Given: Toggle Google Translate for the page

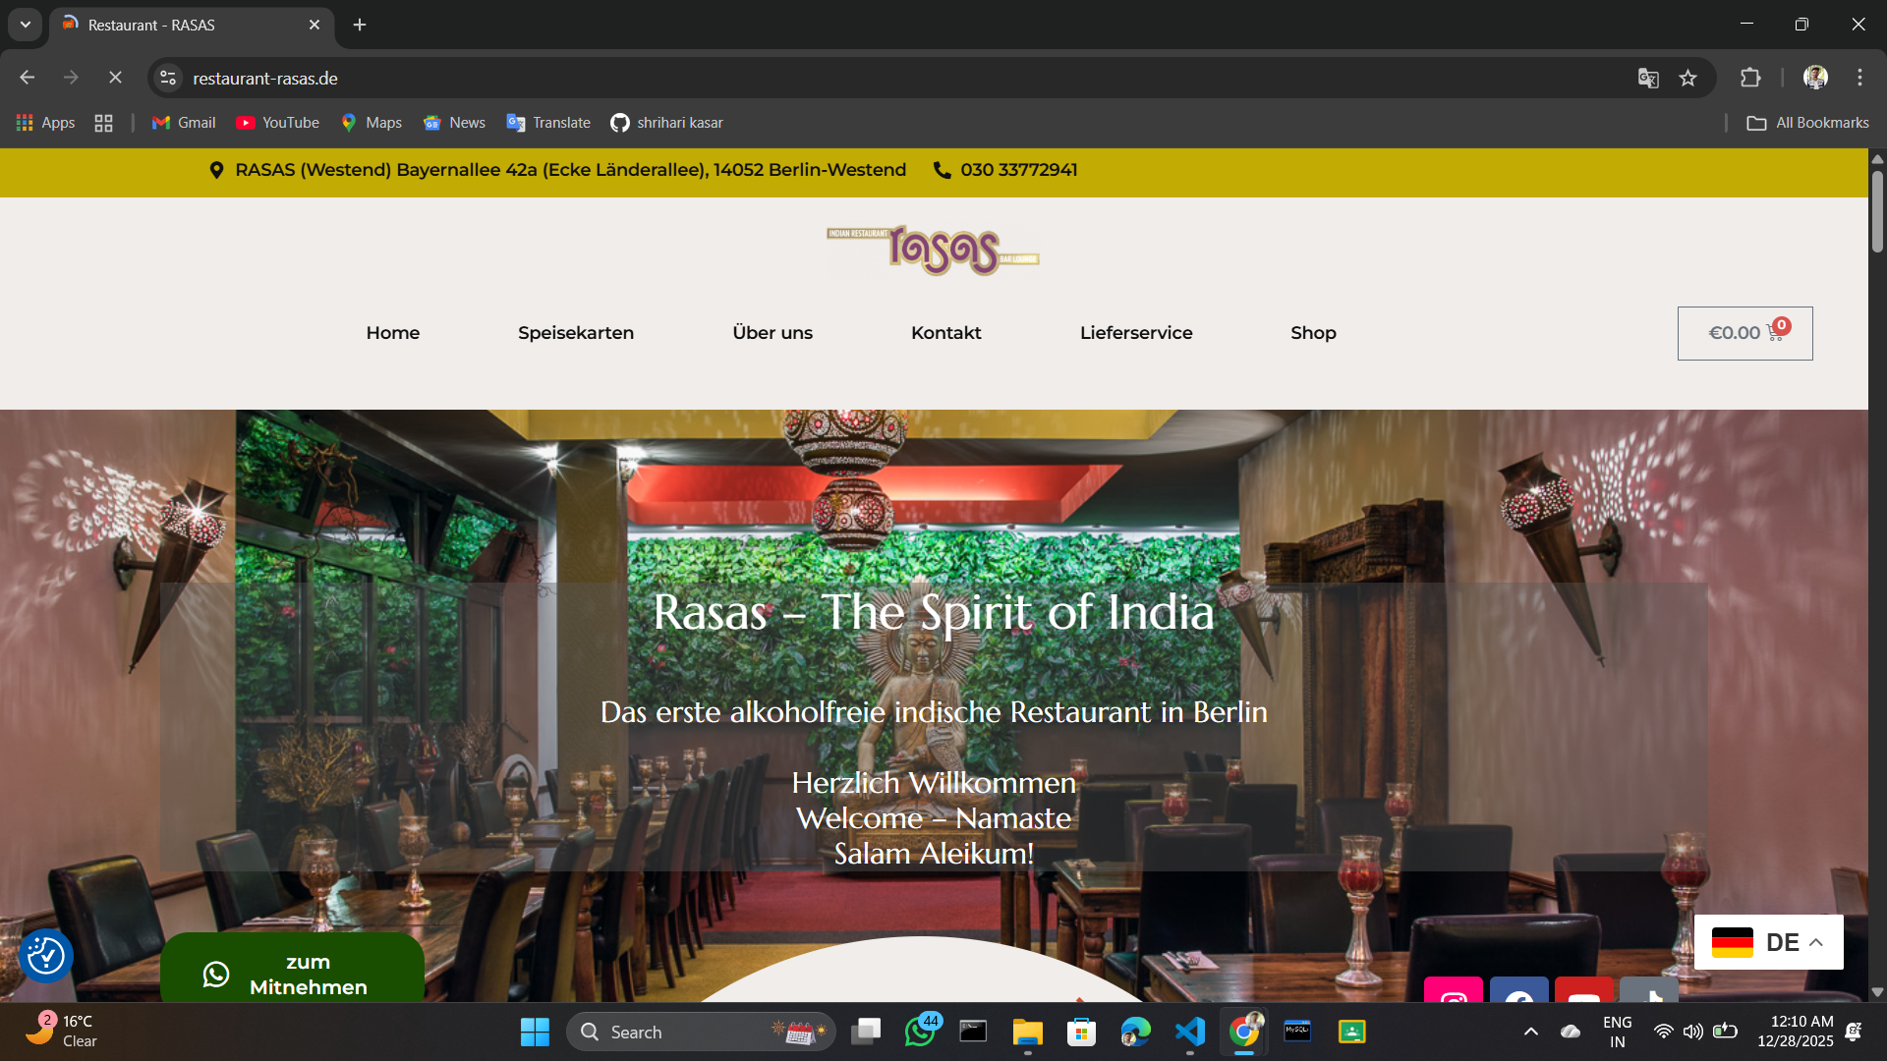Looking at the screenshot, I should (1647, 78).
